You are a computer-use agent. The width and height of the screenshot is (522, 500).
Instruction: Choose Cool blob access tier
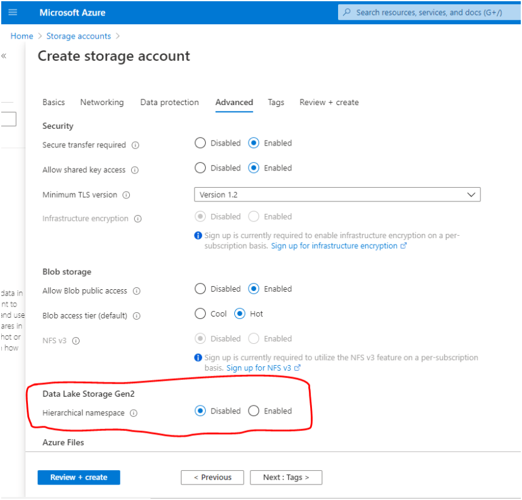(200, 314)
